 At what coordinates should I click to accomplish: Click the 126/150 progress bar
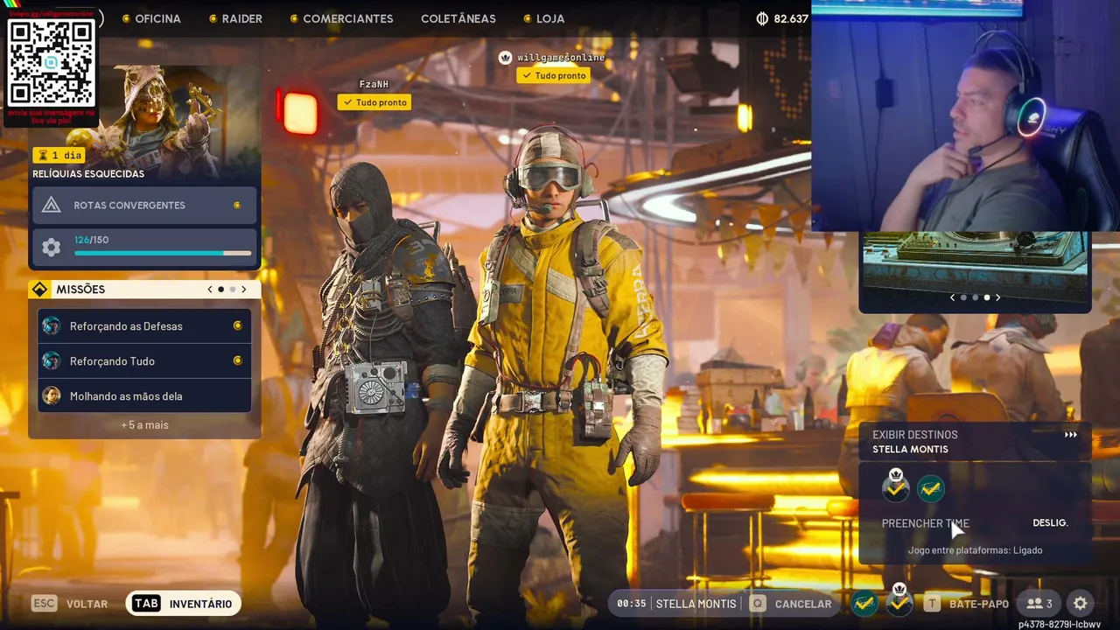pyautogui.click(x=163, y=253)
